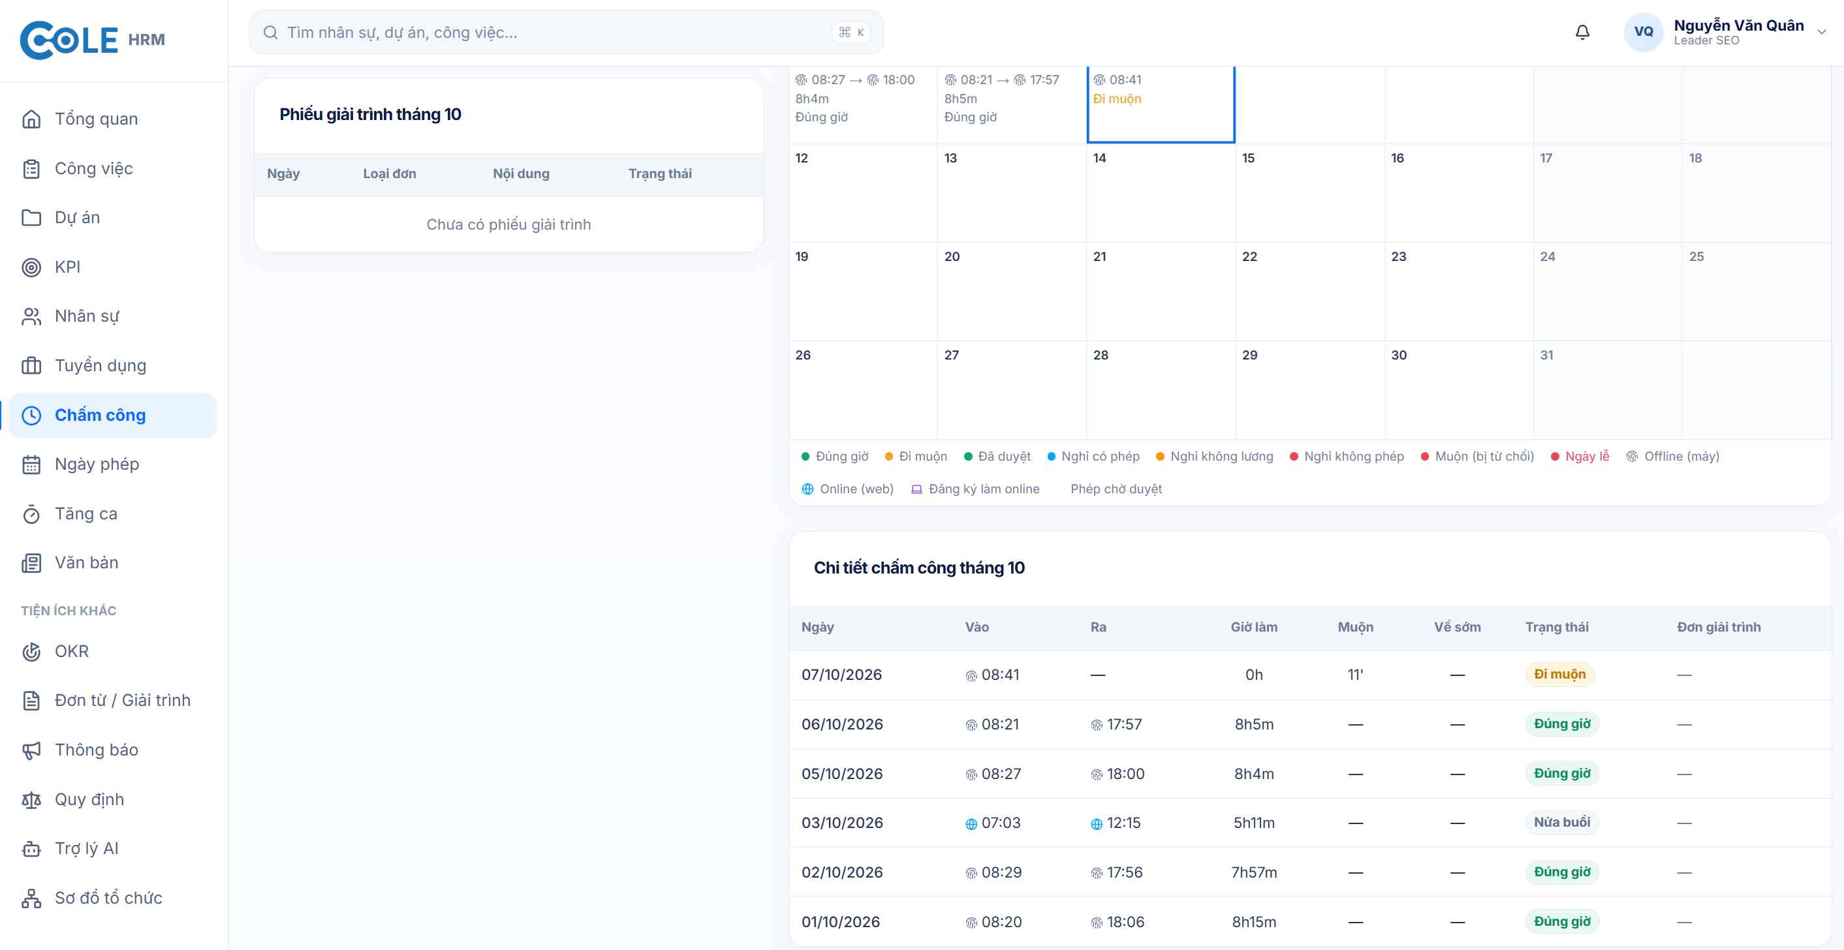This screenshot has height=950, width=1844.
Task: Click the 8h4m work hours value
Action: click(x=1253, y=774)
